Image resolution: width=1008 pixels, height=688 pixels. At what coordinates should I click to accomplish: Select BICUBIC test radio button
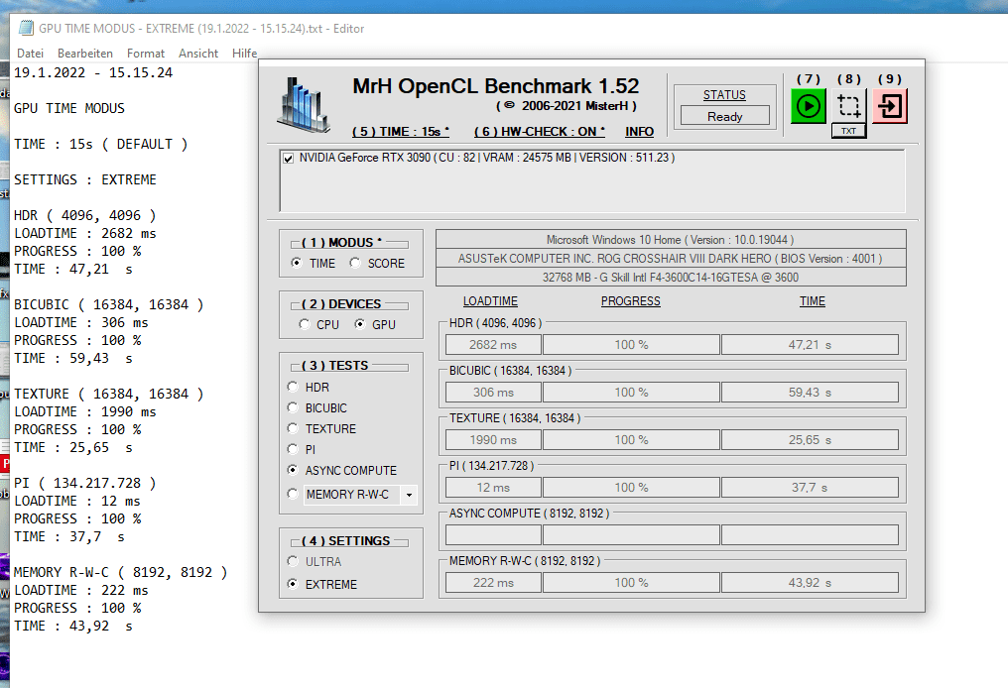pyautogui.click(x=293, y=407)
